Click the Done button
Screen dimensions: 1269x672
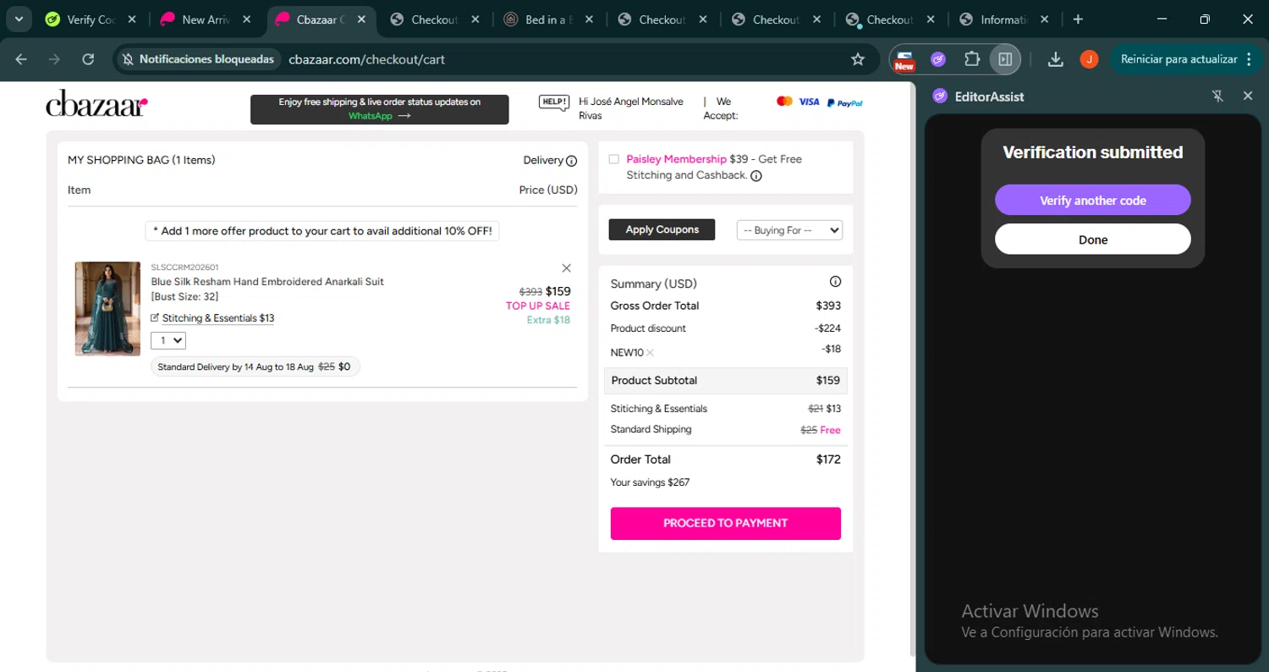1093,240
